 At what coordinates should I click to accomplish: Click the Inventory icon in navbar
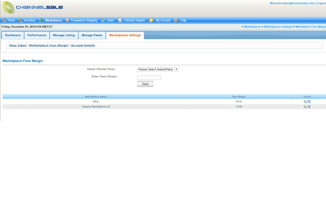pyautogui.click(x=21, y=20)
